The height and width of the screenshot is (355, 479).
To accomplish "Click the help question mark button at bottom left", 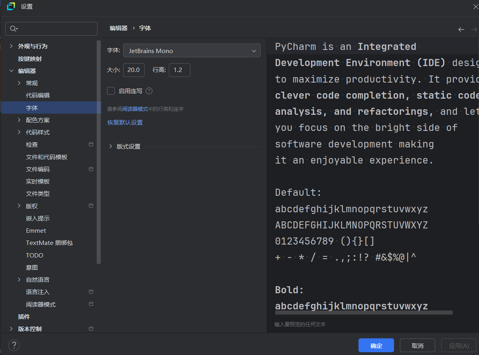I will tap(14, 346).
